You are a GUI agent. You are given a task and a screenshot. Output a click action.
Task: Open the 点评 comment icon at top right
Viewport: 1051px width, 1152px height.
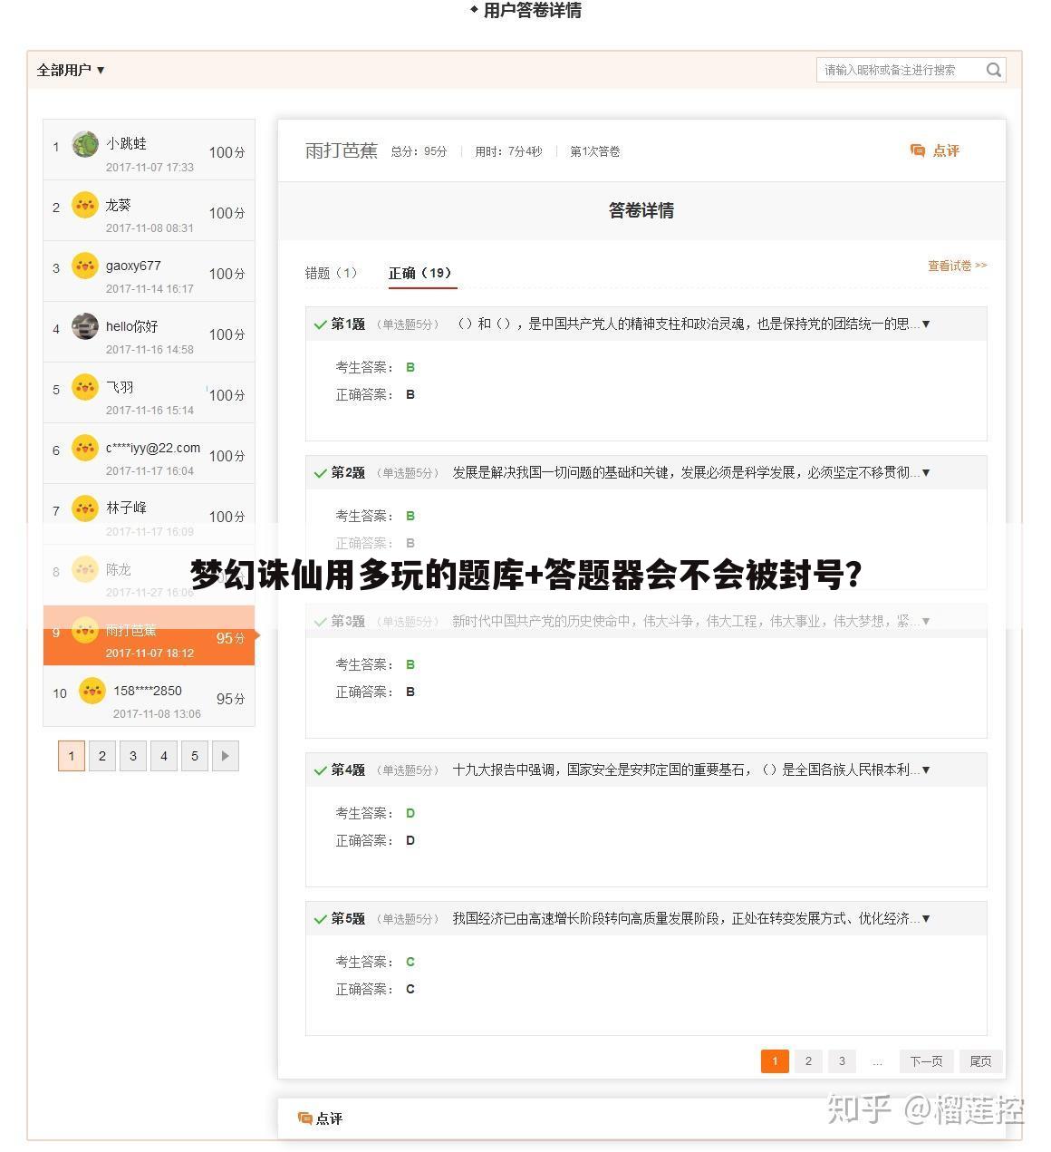coord(918,150)
